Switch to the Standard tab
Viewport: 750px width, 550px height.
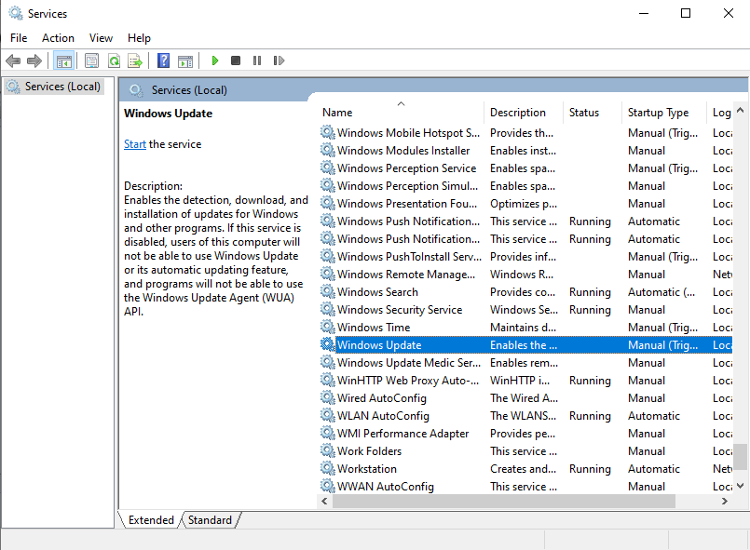tap(210, 520)
